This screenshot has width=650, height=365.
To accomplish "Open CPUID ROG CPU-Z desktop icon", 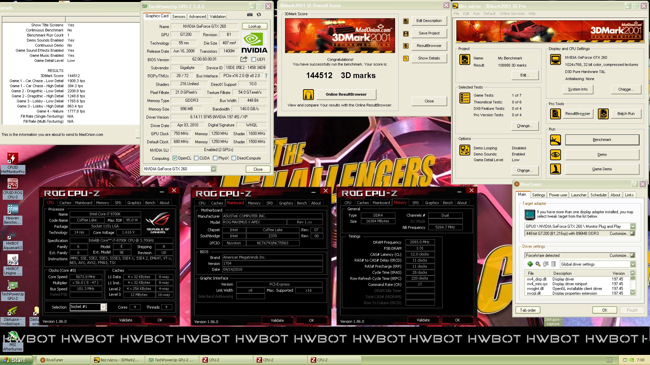I will click(x=13, y=189).
